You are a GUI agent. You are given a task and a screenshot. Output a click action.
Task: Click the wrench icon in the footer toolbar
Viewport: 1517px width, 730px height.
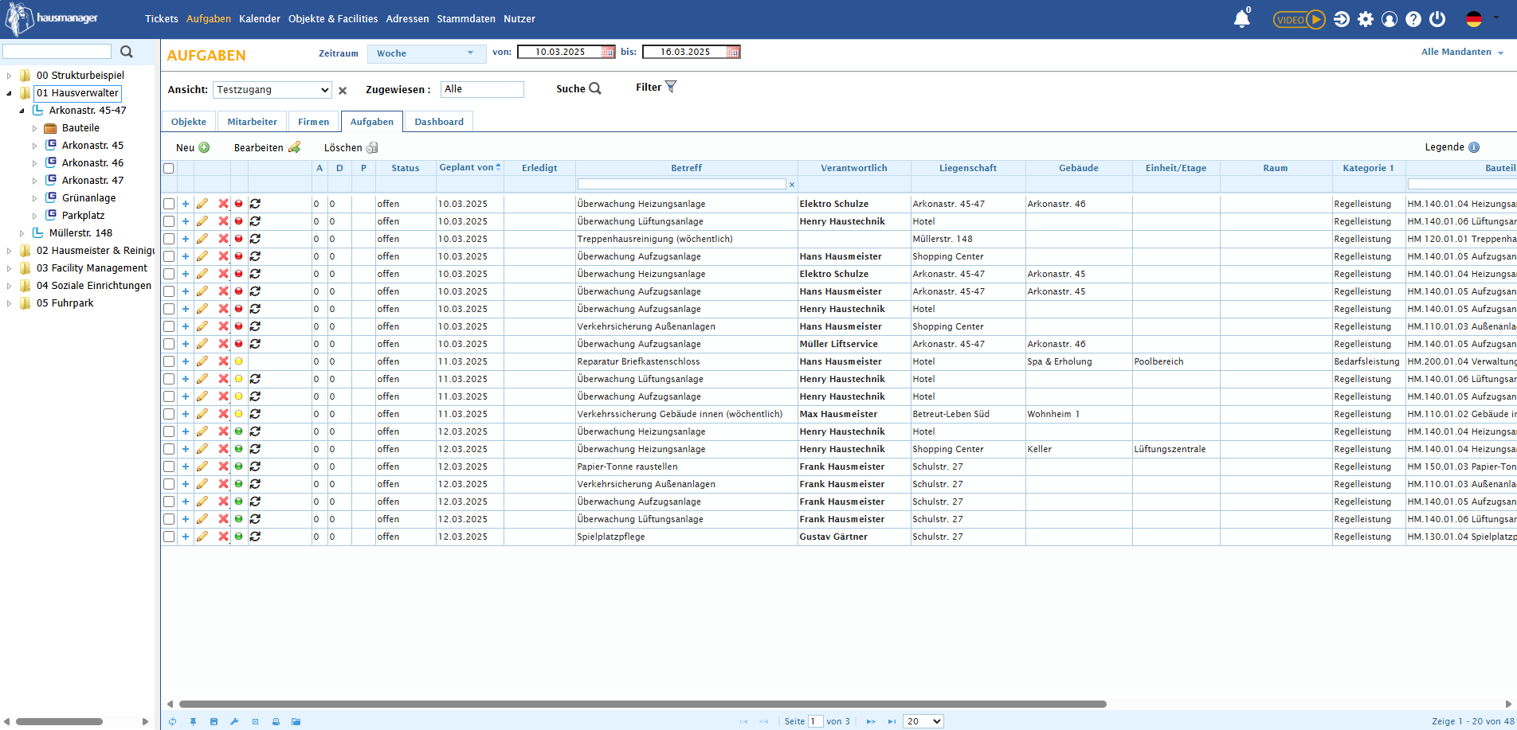pyautogui.click(x=234, y=722)
